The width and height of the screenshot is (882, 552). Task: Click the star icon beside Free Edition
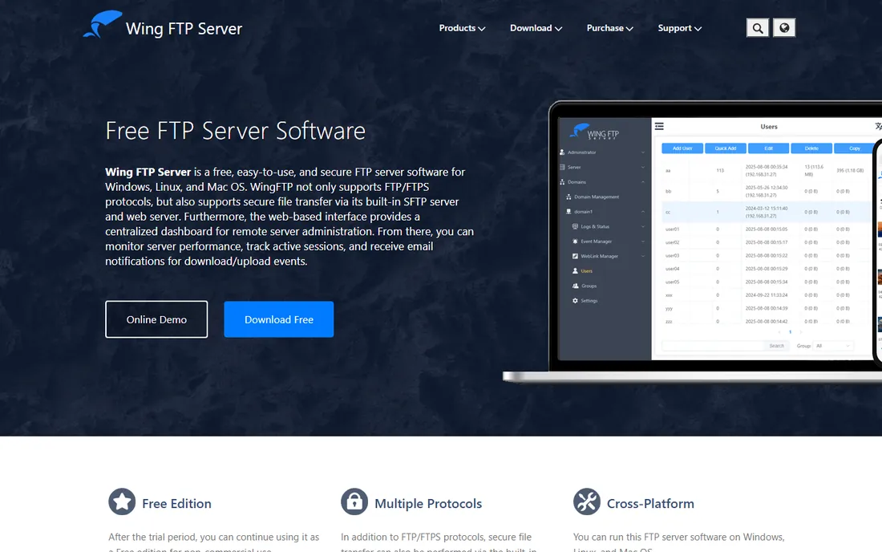(122, 502)
